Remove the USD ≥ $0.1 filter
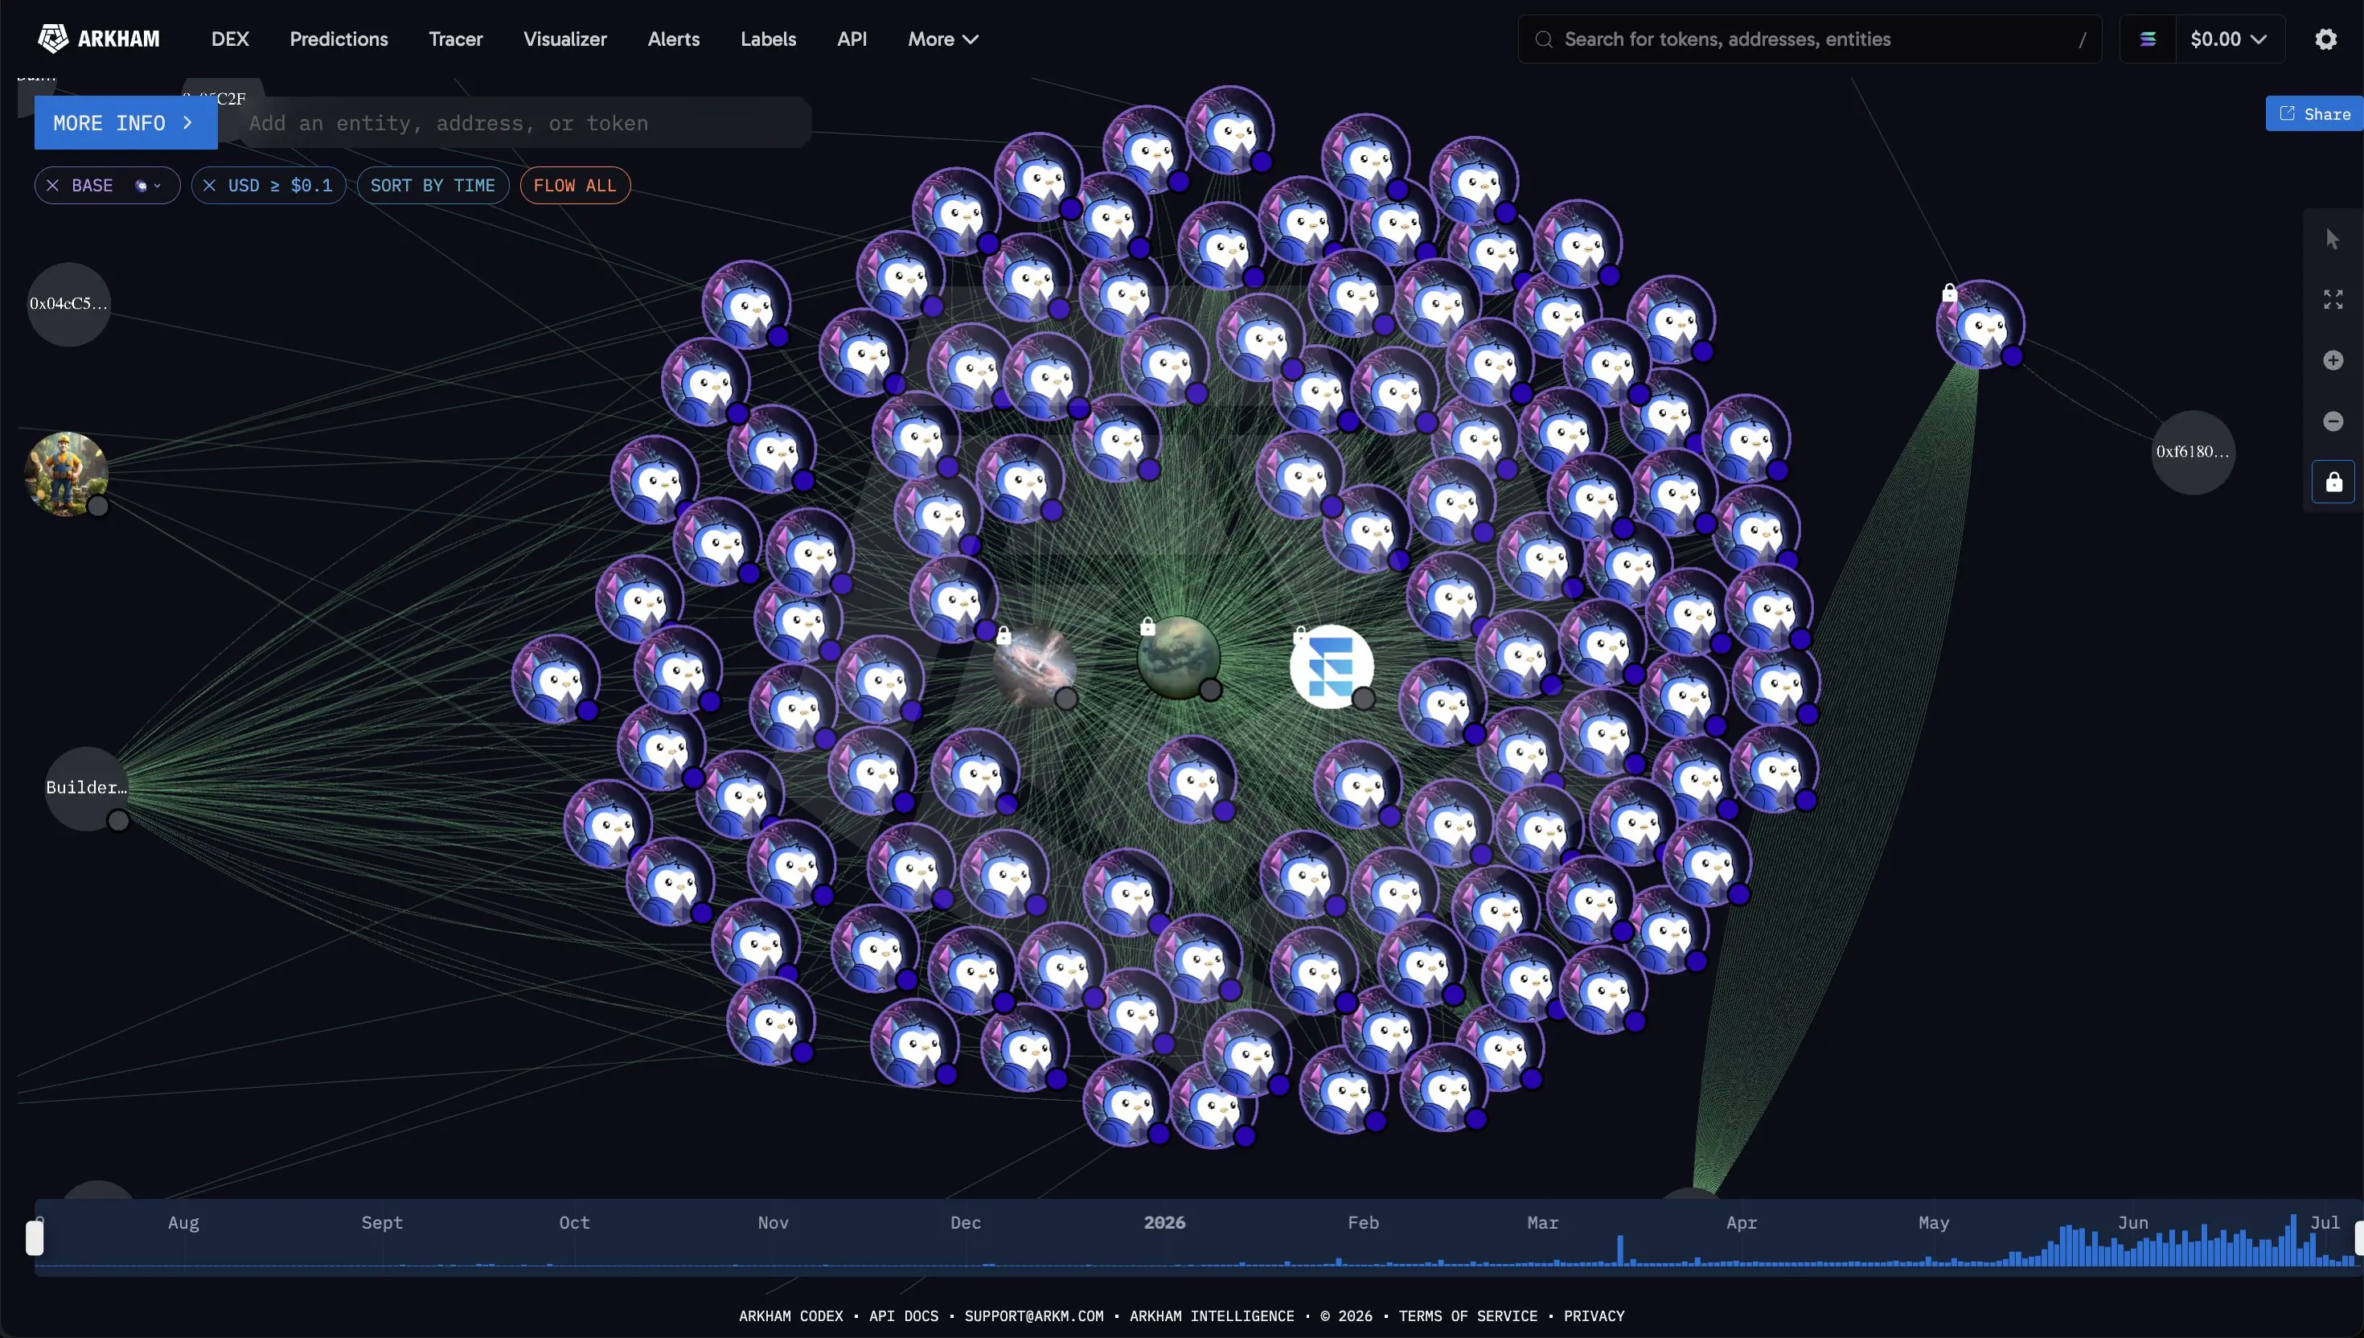The width and height of the screenshot is (2364, 1338). tap(210, 186)
